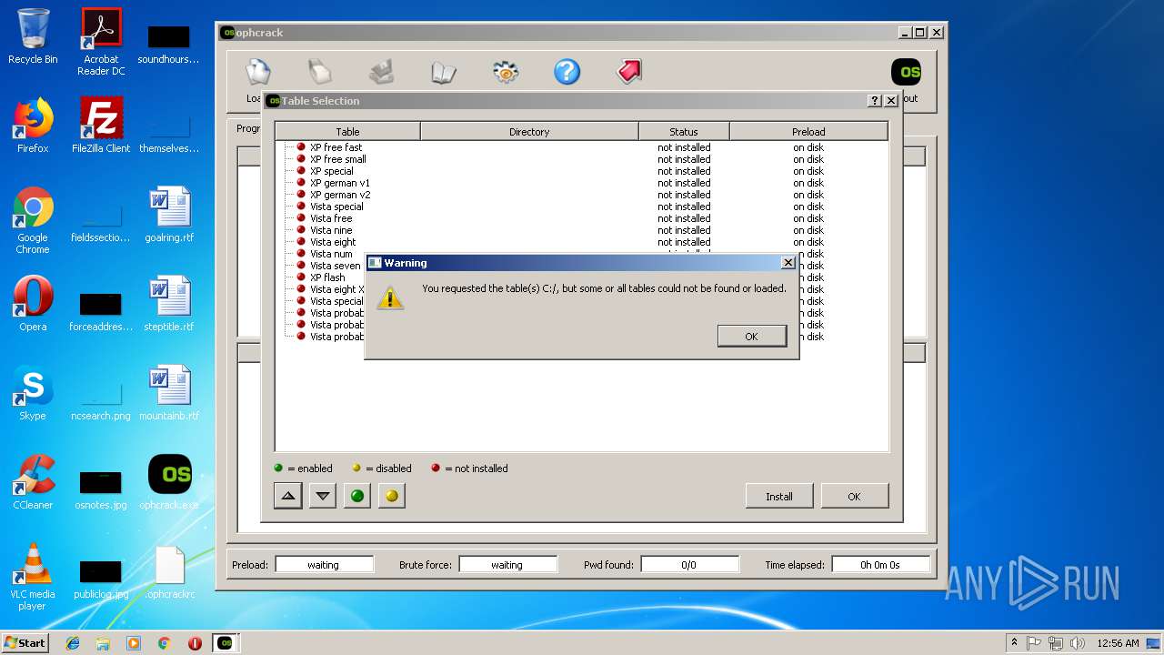Click the Status column header
1164x655 pixels.
[x=684, y=132]
